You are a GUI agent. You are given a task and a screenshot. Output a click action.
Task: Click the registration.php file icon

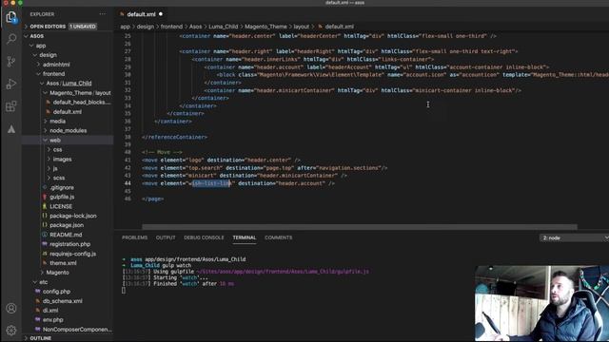(45, 244)
